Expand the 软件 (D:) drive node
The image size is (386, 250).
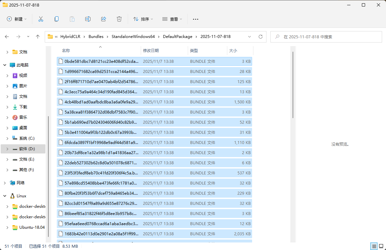pyautogui.click(x=8, y=149)
